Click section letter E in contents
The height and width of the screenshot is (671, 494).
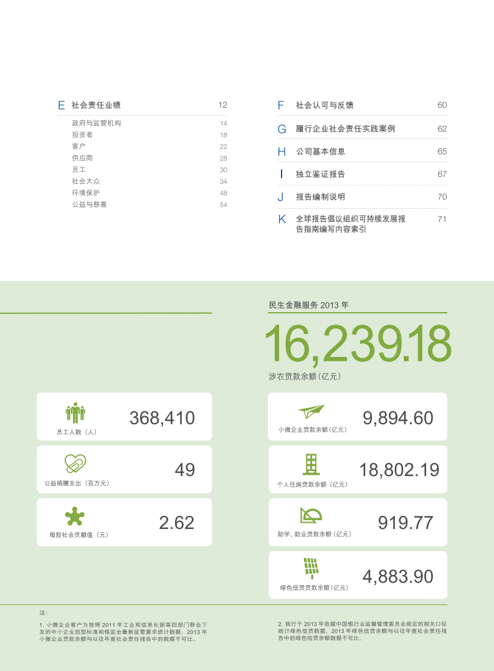coord(62,105)
